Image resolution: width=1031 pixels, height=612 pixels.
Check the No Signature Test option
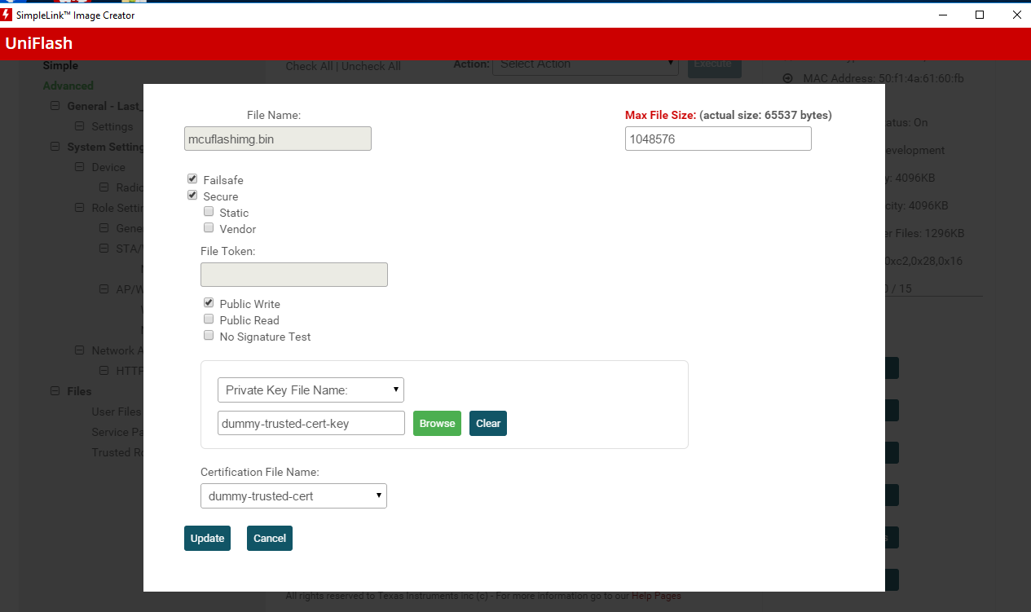[209, 335]
